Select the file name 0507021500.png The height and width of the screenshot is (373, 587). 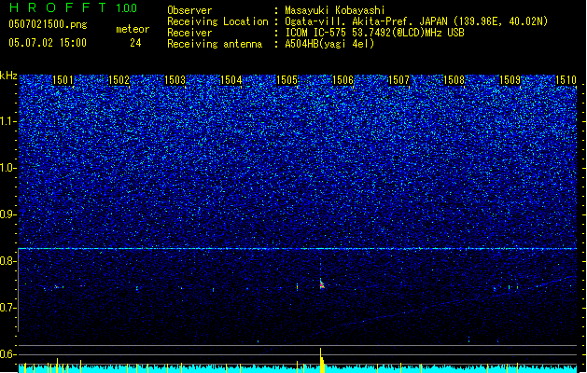(48, 24)
